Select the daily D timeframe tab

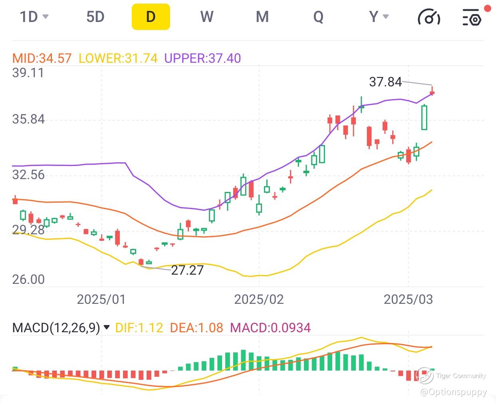point(151,17)
